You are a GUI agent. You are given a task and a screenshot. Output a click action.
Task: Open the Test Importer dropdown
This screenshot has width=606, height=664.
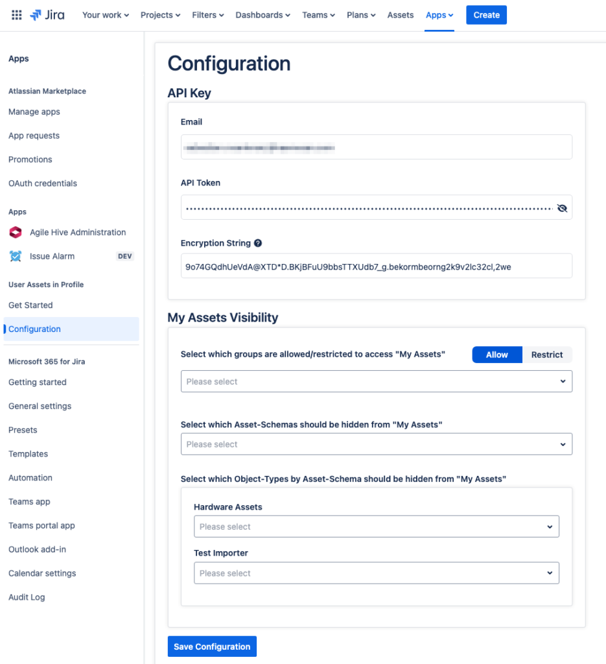click(x=376, y=573)
